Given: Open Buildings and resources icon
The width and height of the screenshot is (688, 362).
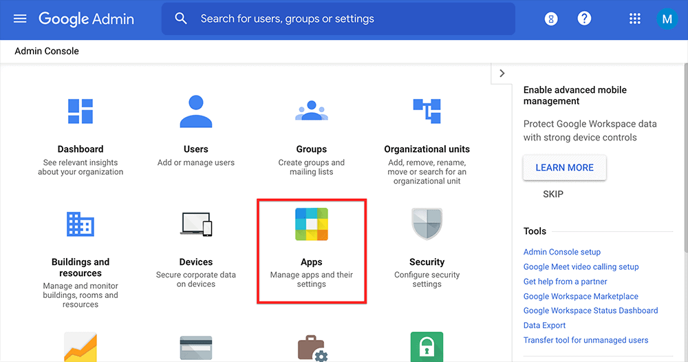Looking at the screenshot, I should [80, 224].
